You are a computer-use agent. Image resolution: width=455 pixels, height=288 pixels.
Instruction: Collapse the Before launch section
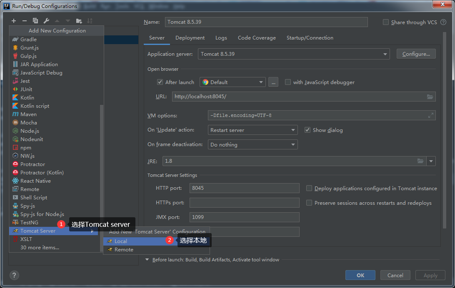147,260
